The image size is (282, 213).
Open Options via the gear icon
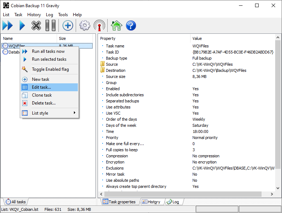[85, 26]
